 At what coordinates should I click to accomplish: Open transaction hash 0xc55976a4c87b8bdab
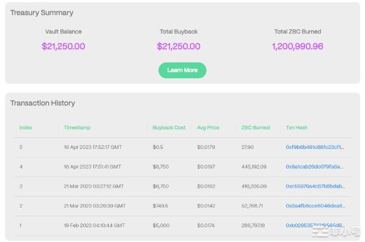pos(315,186)
